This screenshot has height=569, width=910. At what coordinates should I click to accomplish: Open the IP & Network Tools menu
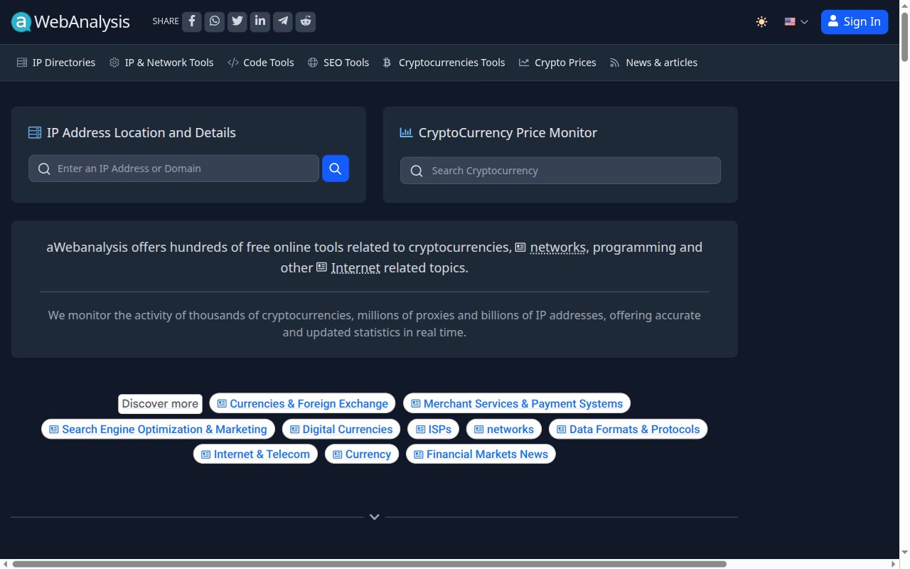(x=161, y=63)
